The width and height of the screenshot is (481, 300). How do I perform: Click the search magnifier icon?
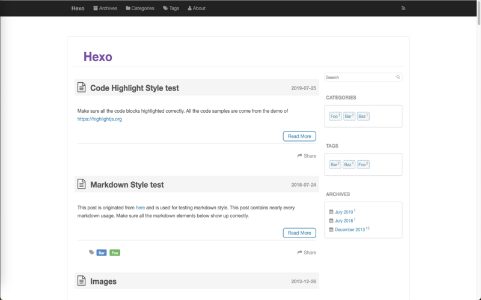(x=398, y=77)
